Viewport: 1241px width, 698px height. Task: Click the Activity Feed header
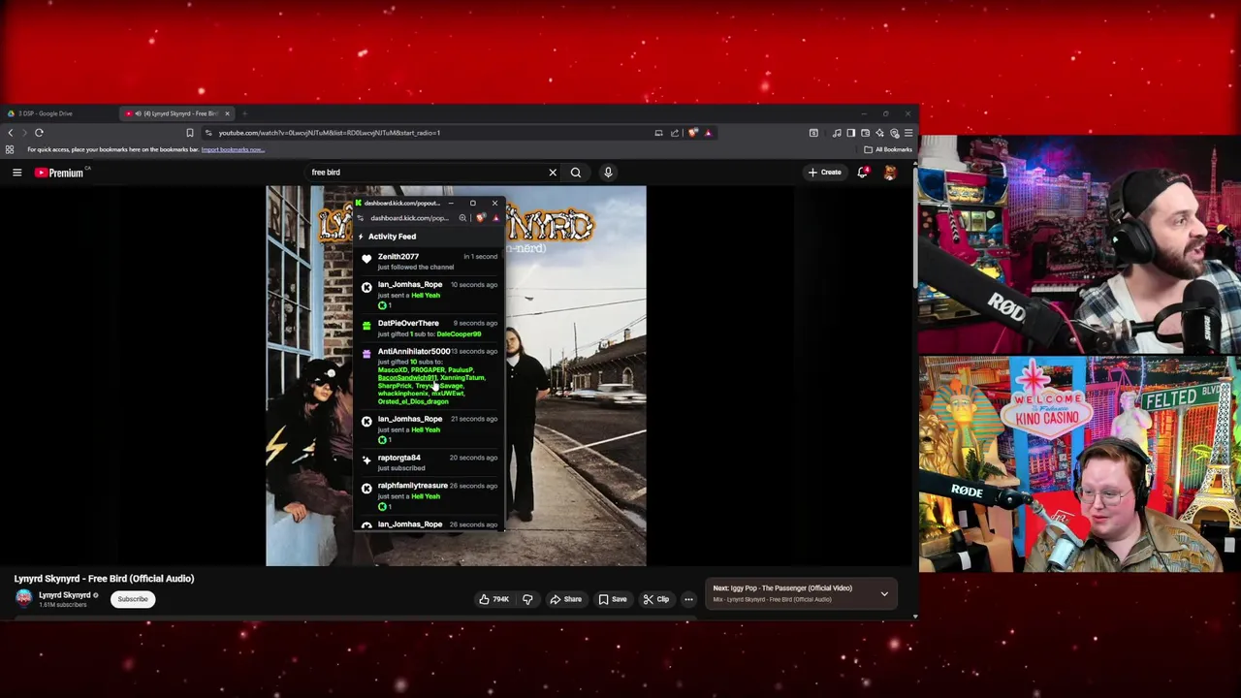coord(392,237)
